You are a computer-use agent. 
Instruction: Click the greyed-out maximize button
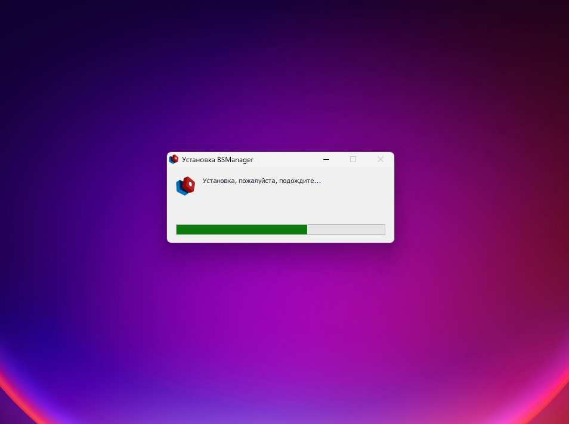pyautogui.click(x=353, y=159)
